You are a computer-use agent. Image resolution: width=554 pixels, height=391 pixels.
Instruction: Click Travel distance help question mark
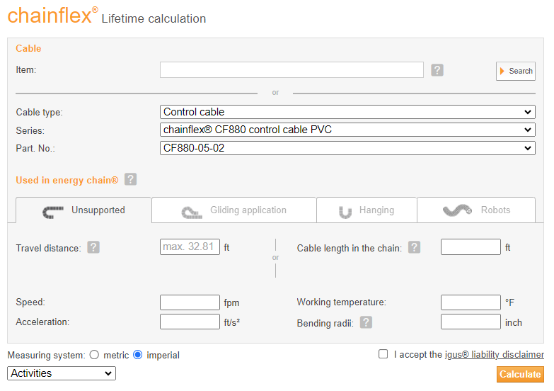tap(93, 247)
